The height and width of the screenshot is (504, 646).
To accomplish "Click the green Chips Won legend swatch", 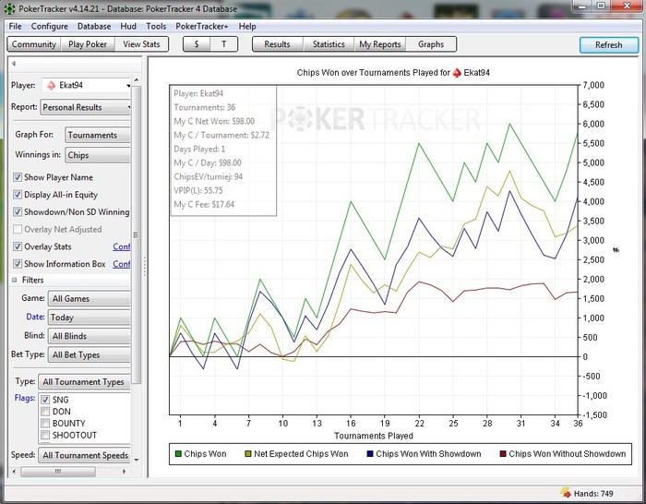I will [178, 454].
